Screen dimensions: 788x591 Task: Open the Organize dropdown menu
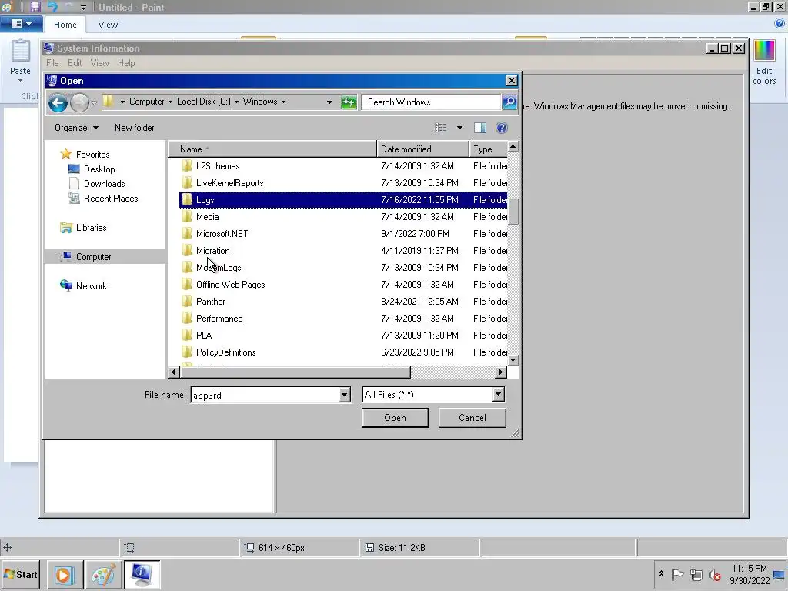[76, 128]
